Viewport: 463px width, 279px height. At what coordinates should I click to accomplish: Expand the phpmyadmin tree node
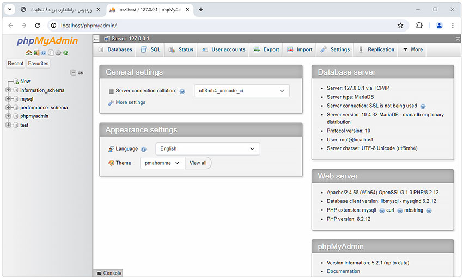pos(8,116)
